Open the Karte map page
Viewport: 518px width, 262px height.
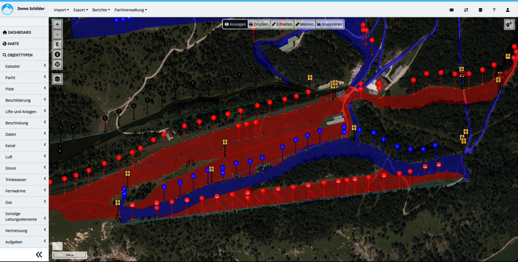(24, 44)
